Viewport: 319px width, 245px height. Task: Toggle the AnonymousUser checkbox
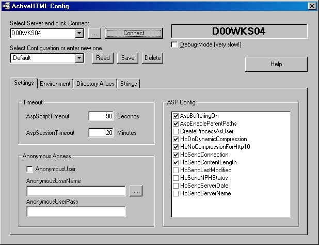click(x=30, y=169)
